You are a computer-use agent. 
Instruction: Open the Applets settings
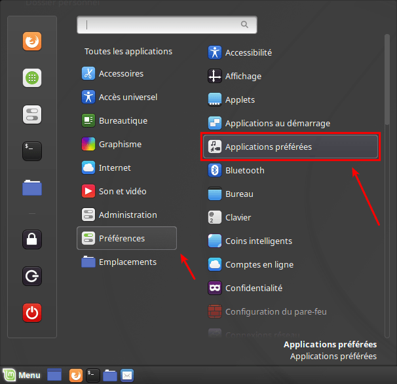click(290, 99)
